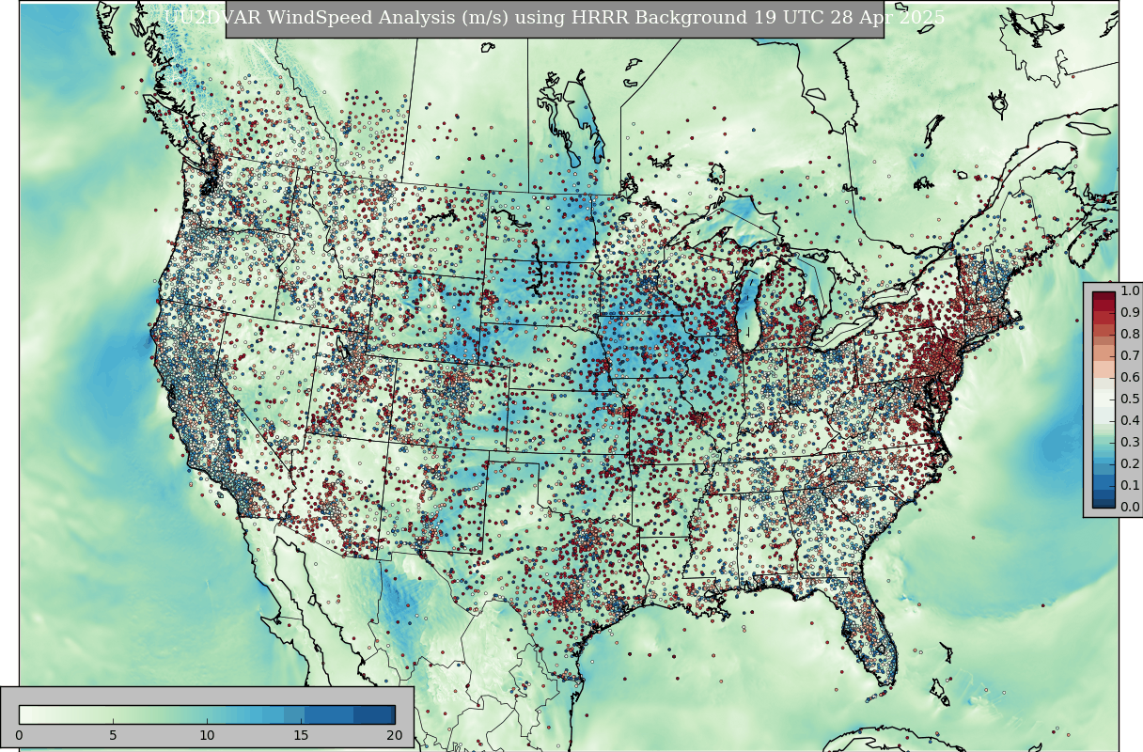Click the 0.7 label on the vertical colorbar
Screen dimensions: 1143x752
[1130, 356]
